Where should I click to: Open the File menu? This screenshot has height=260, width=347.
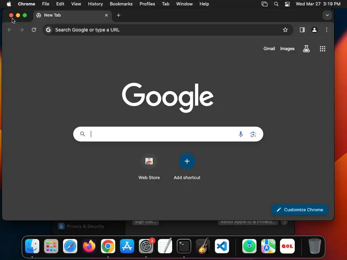[x=46, y=4]
